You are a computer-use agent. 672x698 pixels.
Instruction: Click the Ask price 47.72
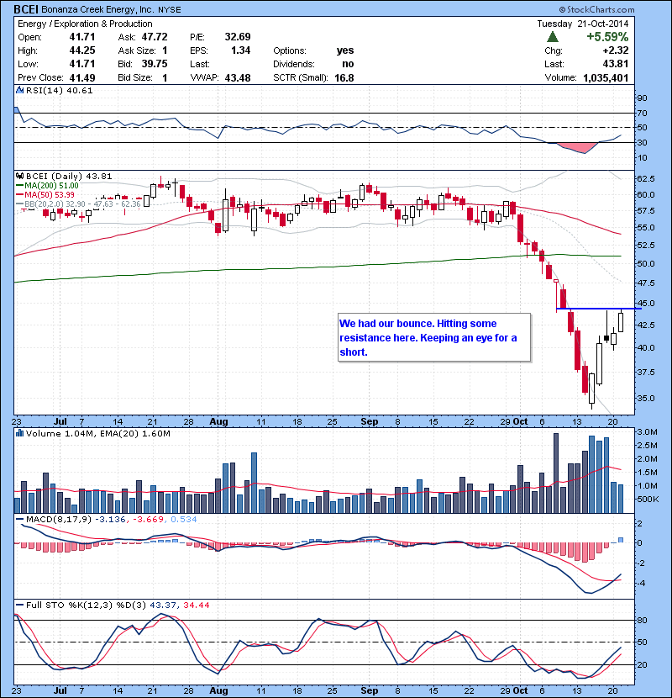[155, 36]
